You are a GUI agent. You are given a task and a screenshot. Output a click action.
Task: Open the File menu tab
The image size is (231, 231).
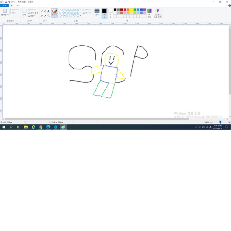(x=4, y=5)
